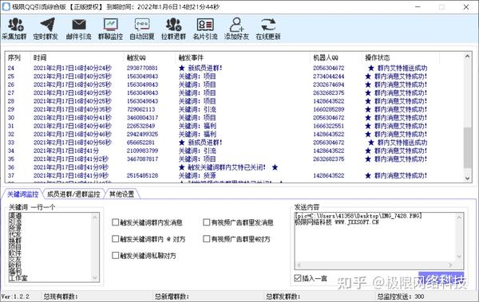
Task: Open the 拉群退群 tool
Action: (x=173, y=29)
